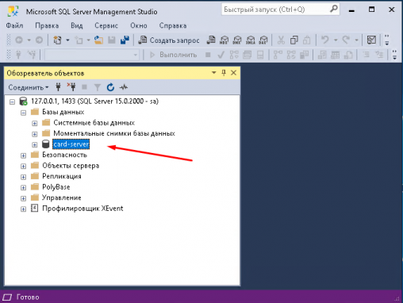Toggle the pin on Object Explorer panel
Screen dimensions: 403x303
(x=224, y=73)
